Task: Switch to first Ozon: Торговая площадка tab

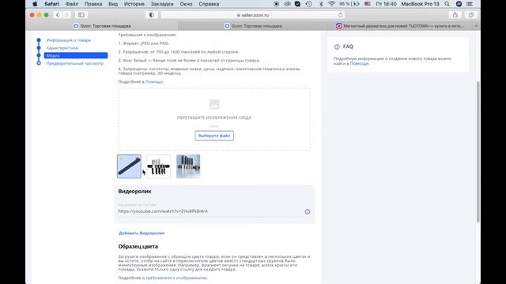Action: (102, 26)
